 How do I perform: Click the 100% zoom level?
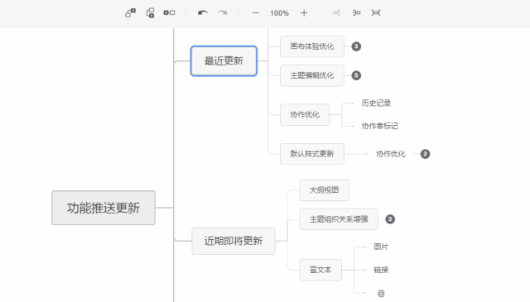click(279, 13)
